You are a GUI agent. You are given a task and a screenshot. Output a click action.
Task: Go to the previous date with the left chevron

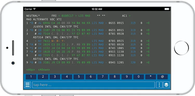click(x=59, y=16)
